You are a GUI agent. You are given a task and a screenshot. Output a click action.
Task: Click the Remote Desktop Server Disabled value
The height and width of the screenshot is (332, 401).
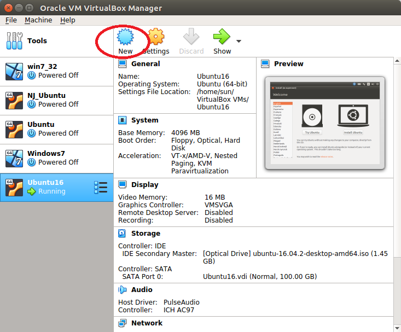219,213
